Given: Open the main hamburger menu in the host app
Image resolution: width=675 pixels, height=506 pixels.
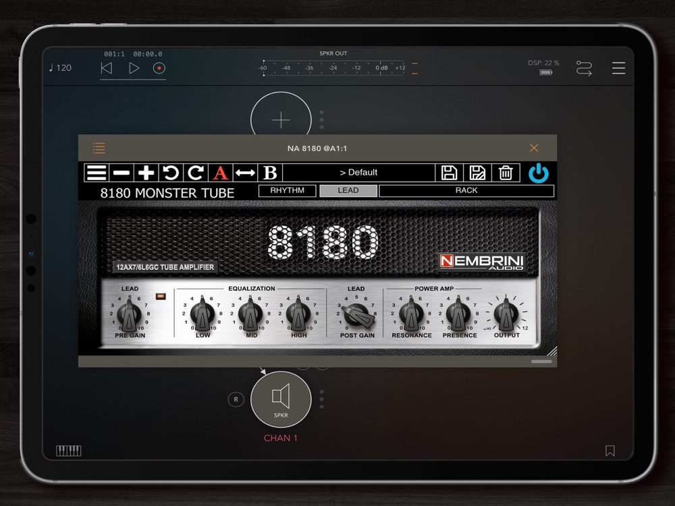Looking at the screenshot, I should 618,68.
